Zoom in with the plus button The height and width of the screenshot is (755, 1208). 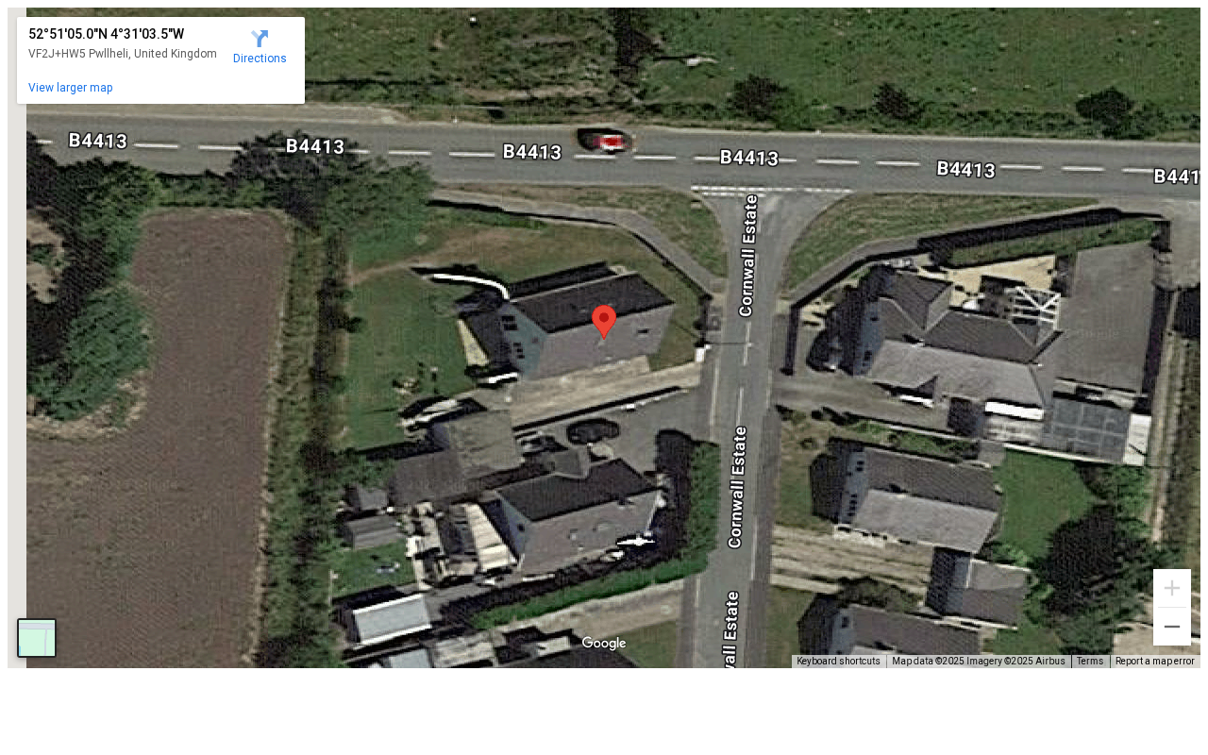click(x=1172, y=588)
